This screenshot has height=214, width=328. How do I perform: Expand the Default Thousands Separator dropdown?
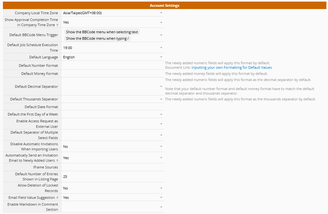[x=112, y=99]
